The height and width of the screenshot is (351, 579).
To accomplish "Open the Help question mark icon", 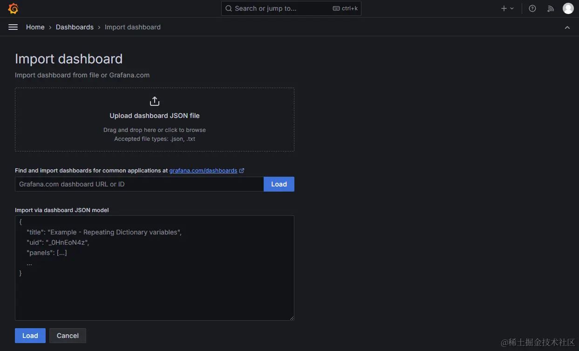I will [532, 8].
